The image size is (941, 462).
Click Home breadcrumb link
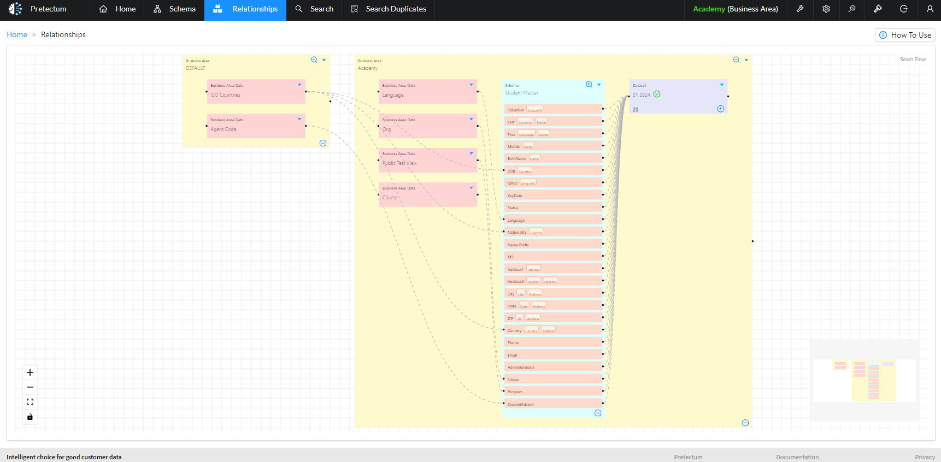click(17, 34)
